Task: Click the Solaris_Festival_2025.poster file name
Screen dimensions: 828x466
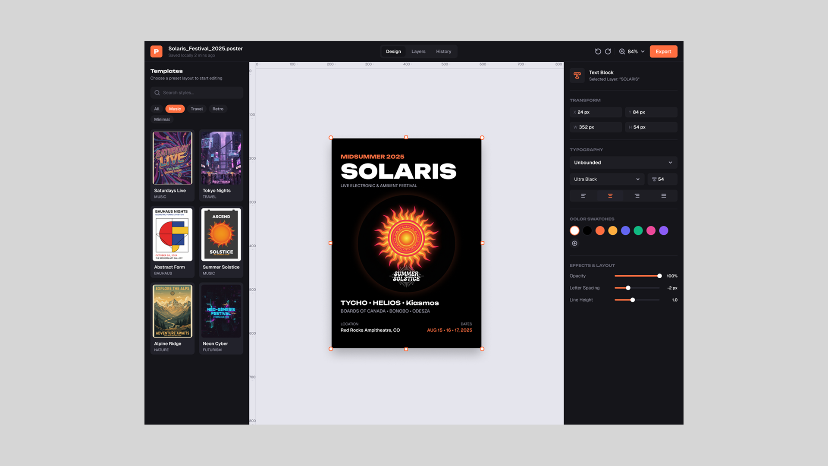Action: 205,48
